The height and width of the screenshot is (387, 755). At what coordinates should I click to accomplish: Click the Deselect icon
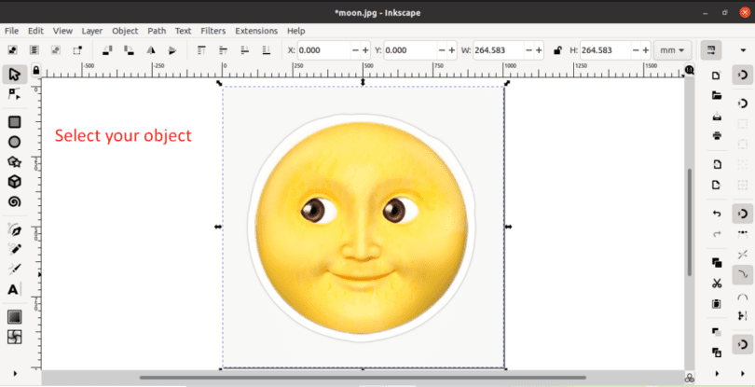coord(56,50)
